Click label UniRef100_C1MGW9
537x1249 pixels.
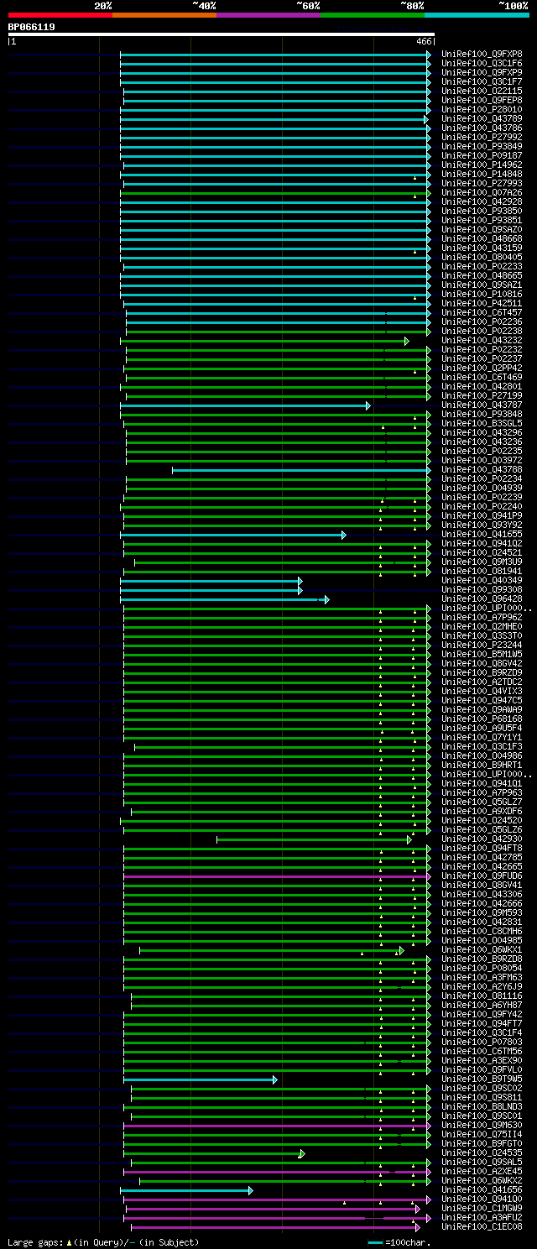pyautogui.click(x=482, y=1209)
